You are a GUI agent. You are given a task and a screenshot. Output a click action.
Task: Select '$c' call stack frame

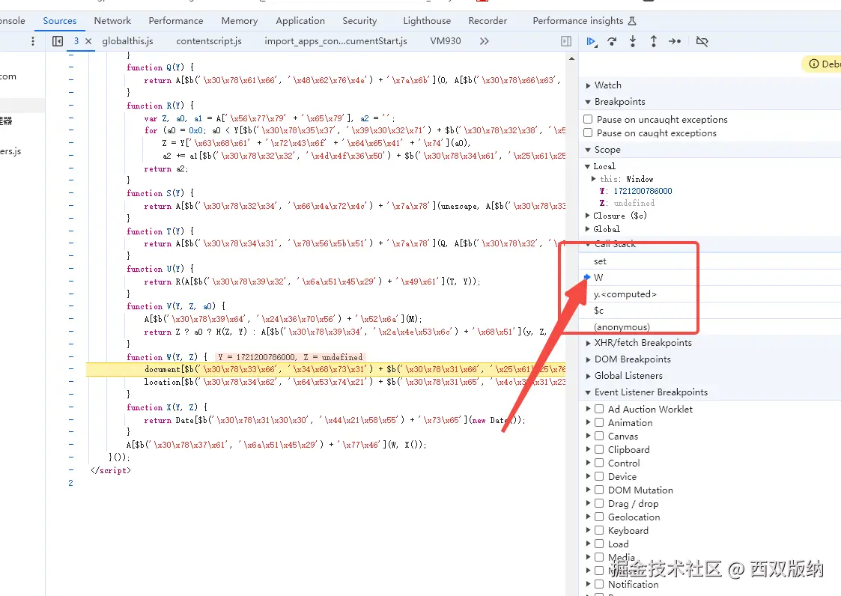pyautogui.click(x=710, y=311)
